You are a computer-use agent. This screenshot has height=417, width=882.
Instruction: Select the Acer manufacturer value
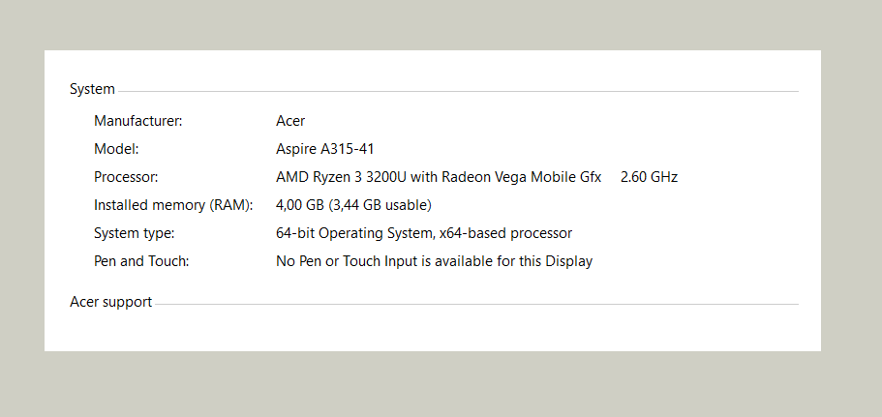tap(290, 121)
